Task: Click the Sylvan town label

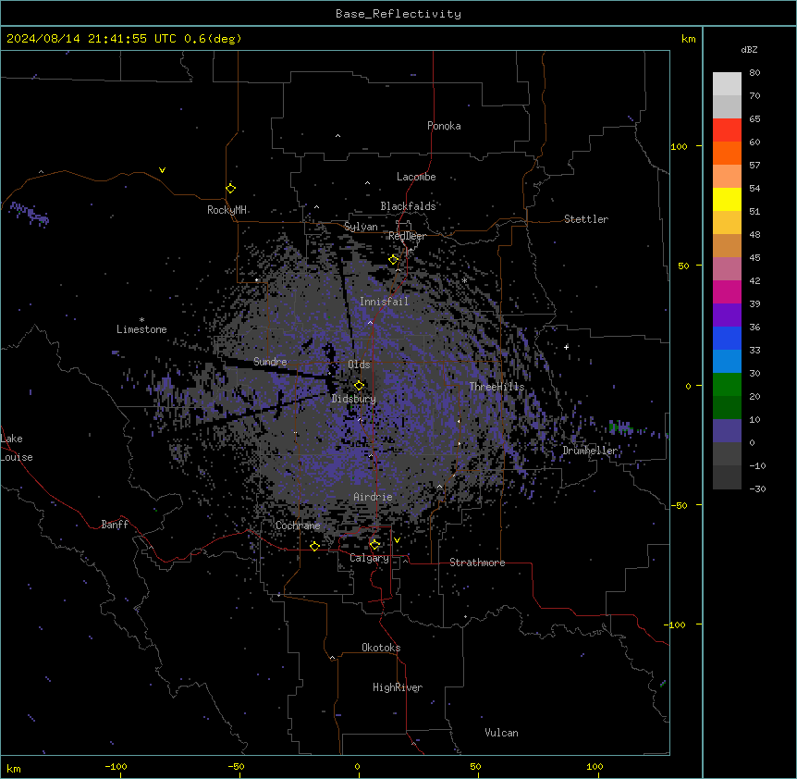Action: tap(361, 227)
